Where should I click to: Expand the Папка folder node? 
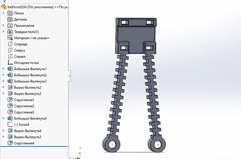click(3, 13)
